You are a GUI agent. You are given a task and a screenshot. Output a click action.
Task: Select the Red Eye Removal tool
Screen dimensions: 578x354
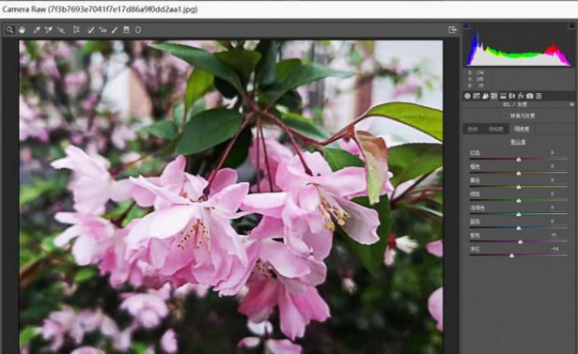tap(102, 30)
